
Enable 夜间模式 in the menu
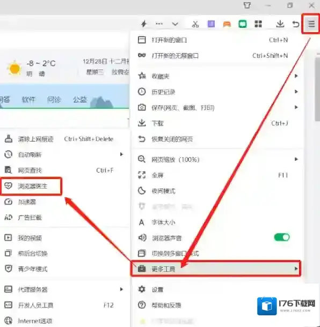[217, 191]
